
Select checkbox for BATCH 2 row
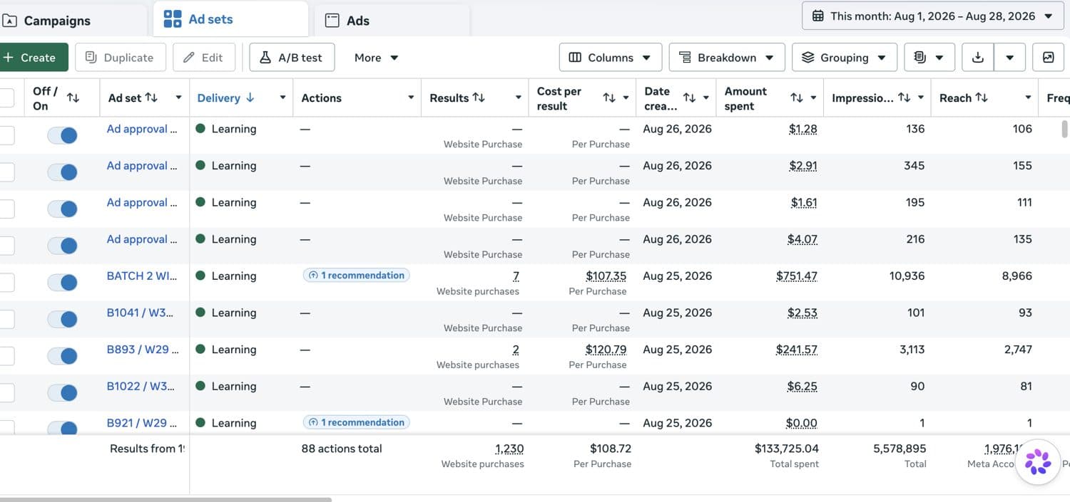click(6, 282)
